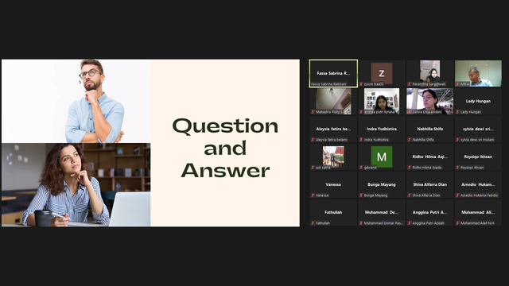509x286 pixels.
Task: Click muted mic icon beside adi satria
Action: 313,168
